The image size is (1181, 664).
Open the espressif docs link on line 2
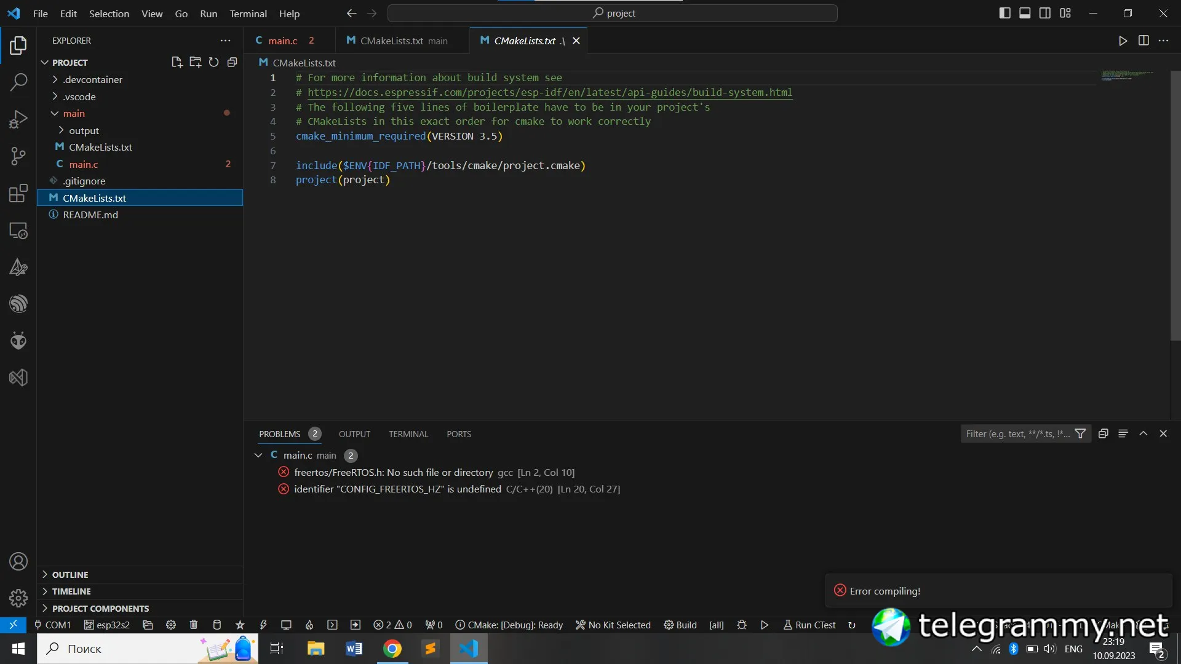[x=549, y=92]
